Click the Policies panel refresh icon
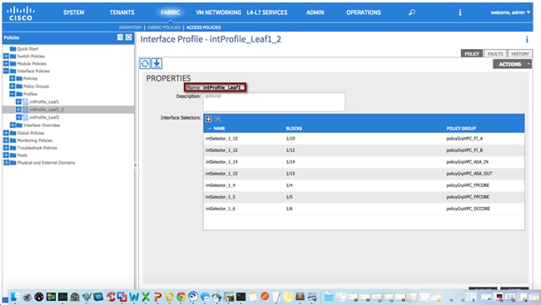The height and width of the screenshot is (305, 541). coord(128,37)
